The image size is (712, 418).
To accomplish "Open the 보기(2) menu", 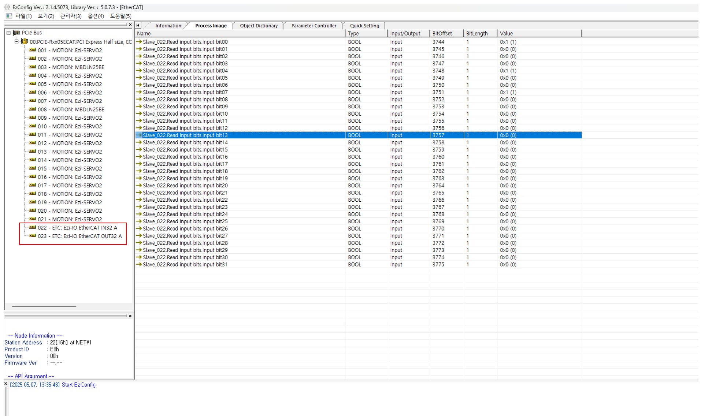I will click(46, 16).
